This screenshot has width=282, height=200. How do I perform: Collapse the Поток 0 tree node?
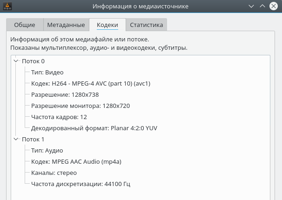point(16,61)
